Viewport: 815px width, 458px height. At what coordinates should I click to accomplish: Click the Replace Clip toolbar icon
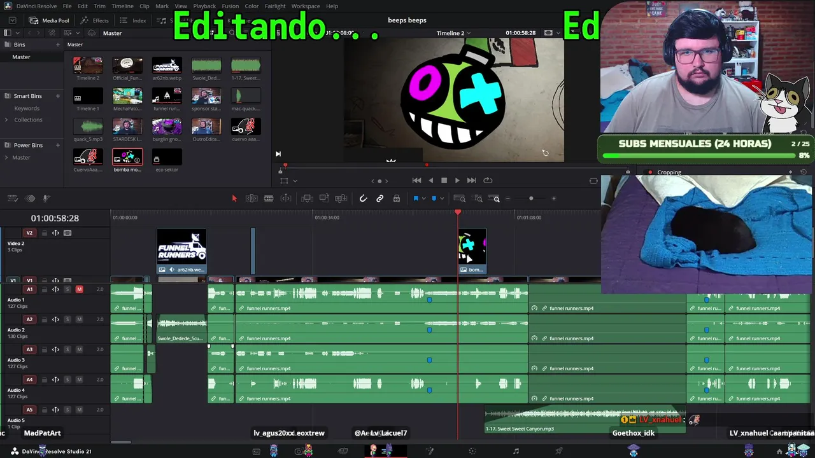[341, 198]
